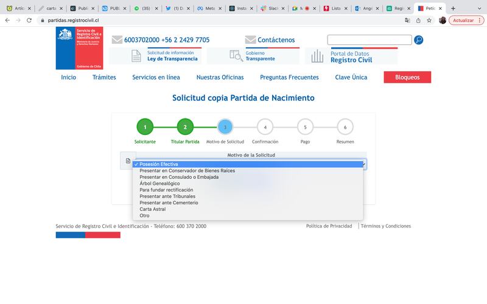Select Presentar ante Cementerio option
487x304 pixels.
pyautogui.click(x=248, y=202)
